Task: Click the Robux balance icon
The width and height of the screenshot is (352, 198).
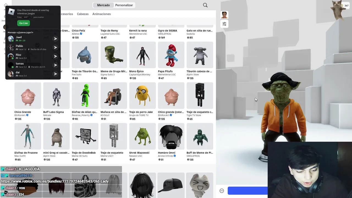Action: coord(342,5)
